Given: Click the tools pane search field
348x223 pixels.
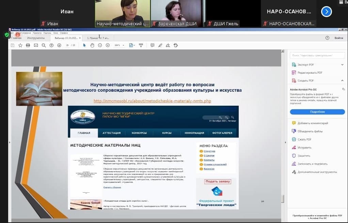Looking at the screenshot, I should pos(317,55).
